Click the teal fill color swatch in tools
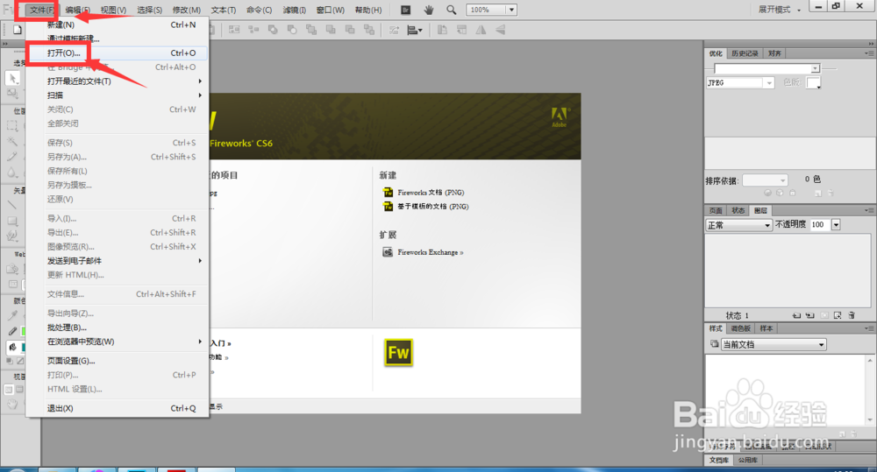This screenshot has width=877, height=472. coord(24,347)
